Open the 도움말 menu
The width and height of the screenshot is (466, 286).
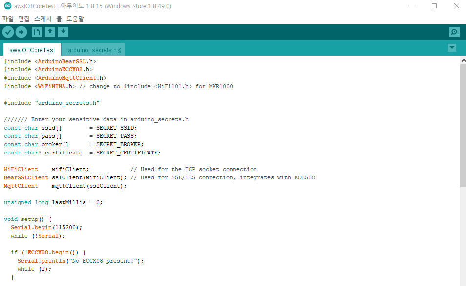pos(75,19)
